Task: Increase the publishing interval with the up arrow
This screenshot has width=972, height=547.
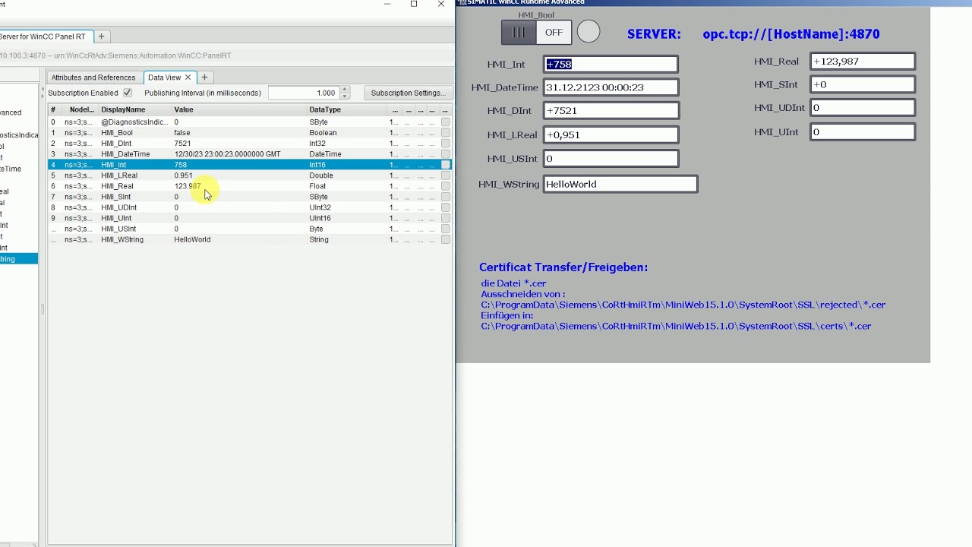Action: click(345, 90)
